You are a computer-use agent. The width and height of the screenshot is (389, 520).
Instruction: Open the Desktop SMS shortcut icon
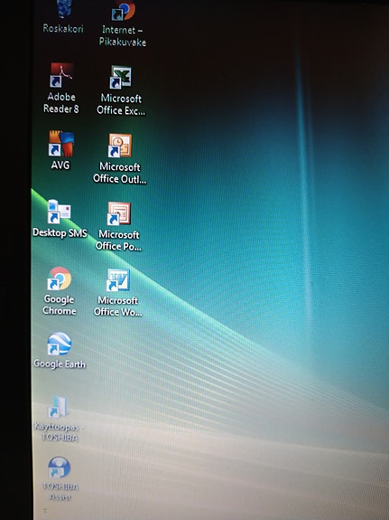pos(59,212)
